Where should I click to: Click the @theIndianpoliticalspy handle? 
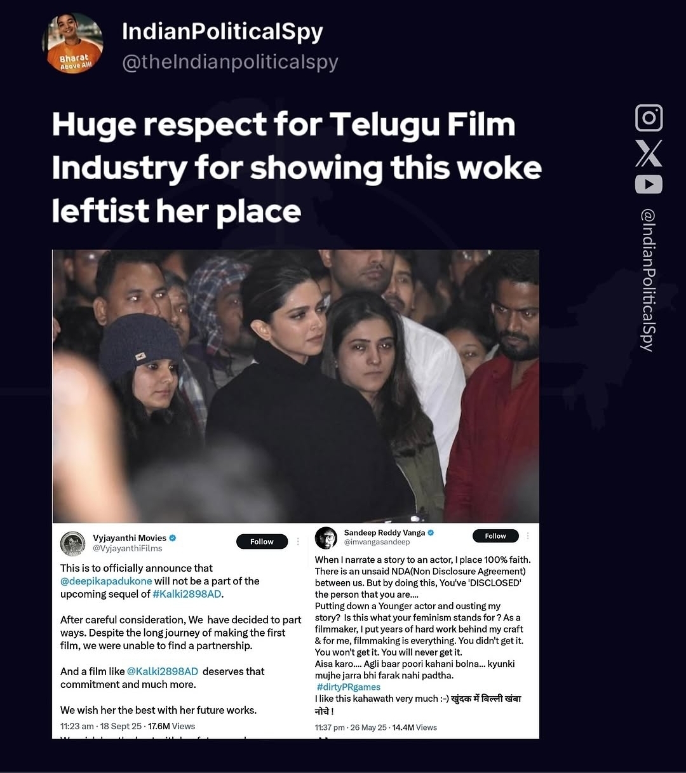coord(230,62)
